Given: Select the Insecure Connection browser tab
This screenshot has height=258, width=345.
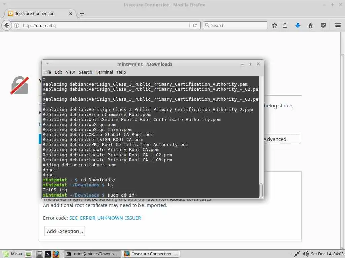Looking at the screenshot, I should tap(40, 13).
